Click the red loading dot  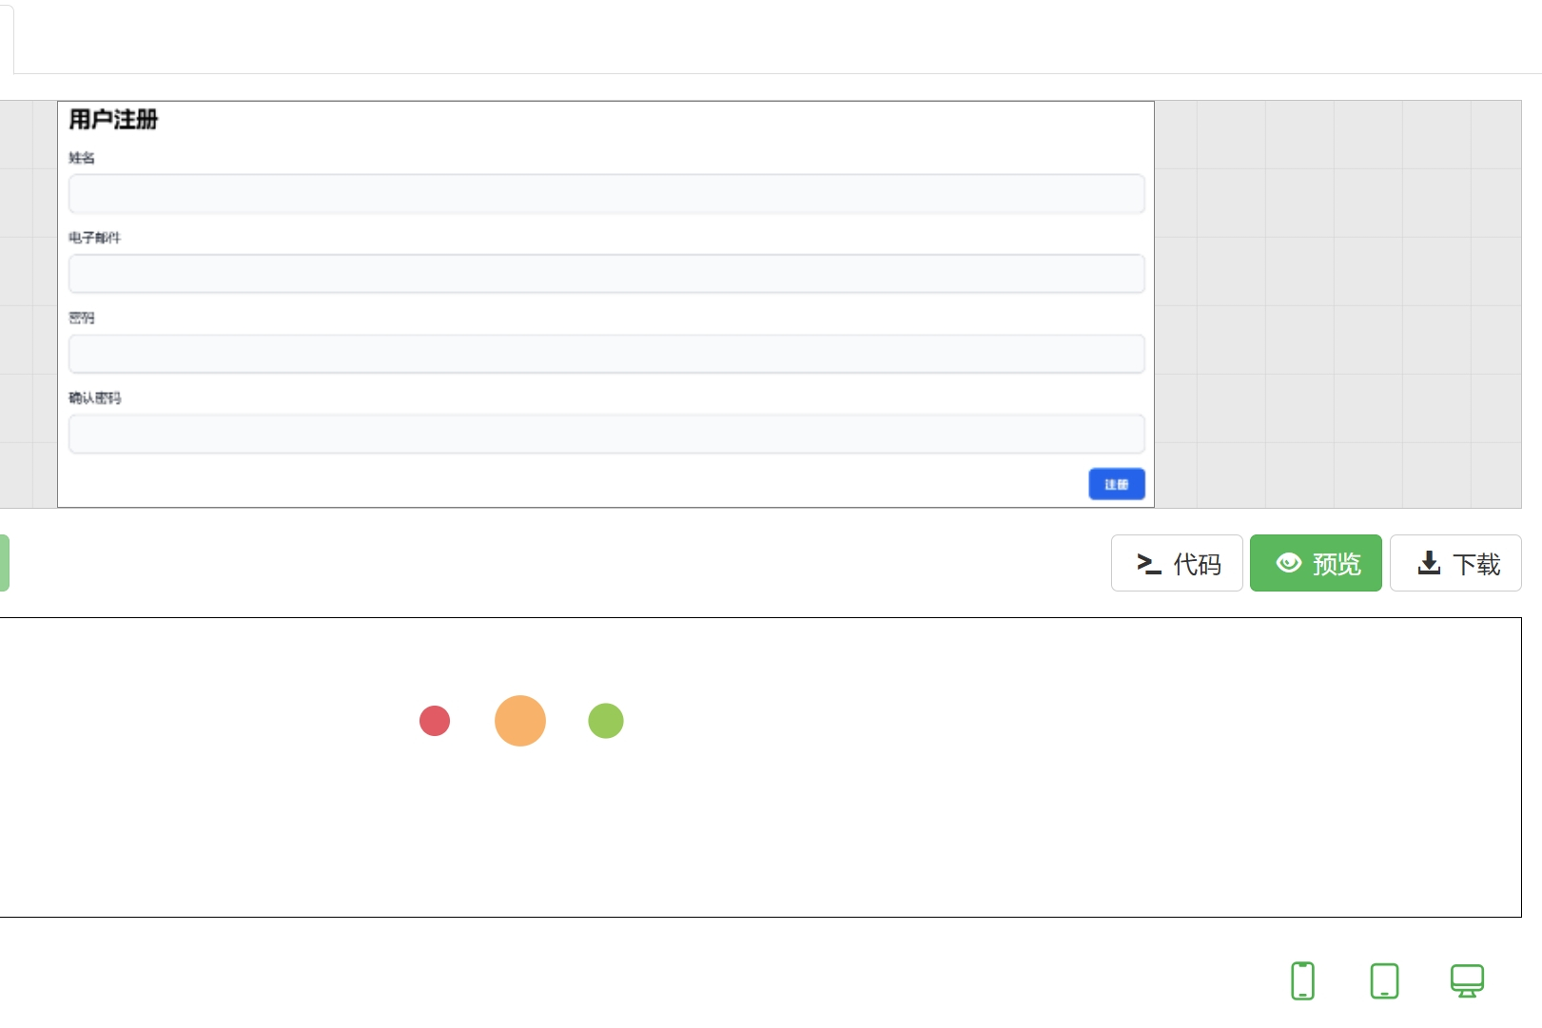pos(435,721)
